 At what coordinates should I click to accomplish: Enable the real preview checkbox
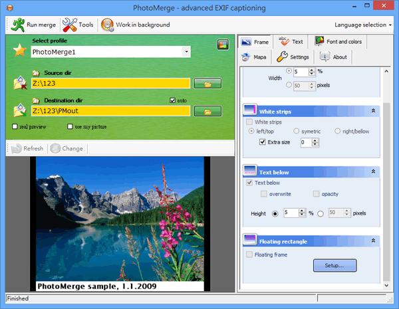(x=15, y=126)
